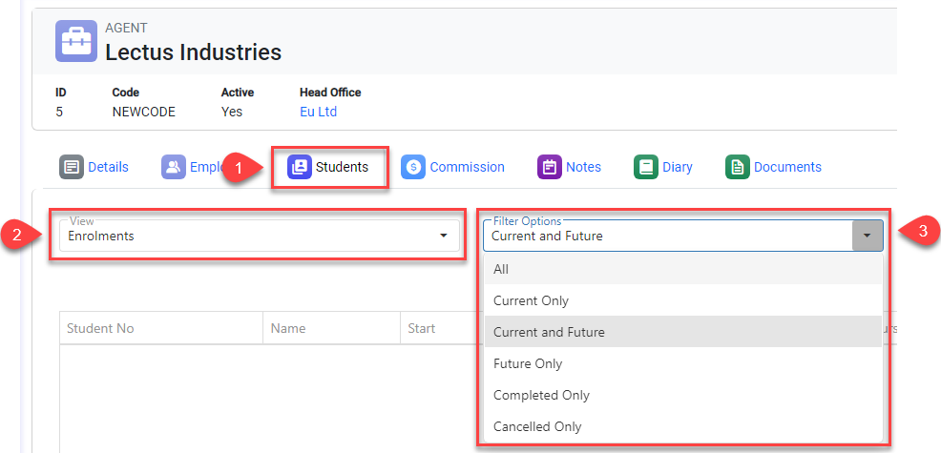Screen dimensions: 941x453
Task: Click the Documents tab icon
Action: (738, 167)
